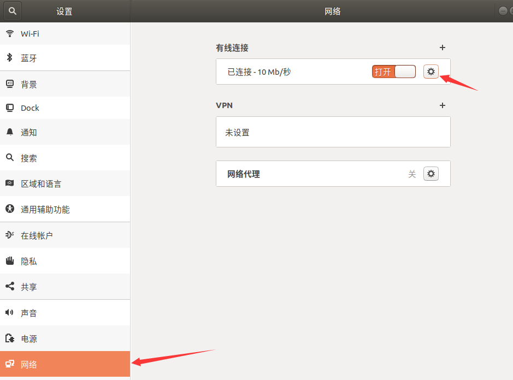Select the 电源 power icon
The width and height of the screenshot is (513, 380).
10,338
